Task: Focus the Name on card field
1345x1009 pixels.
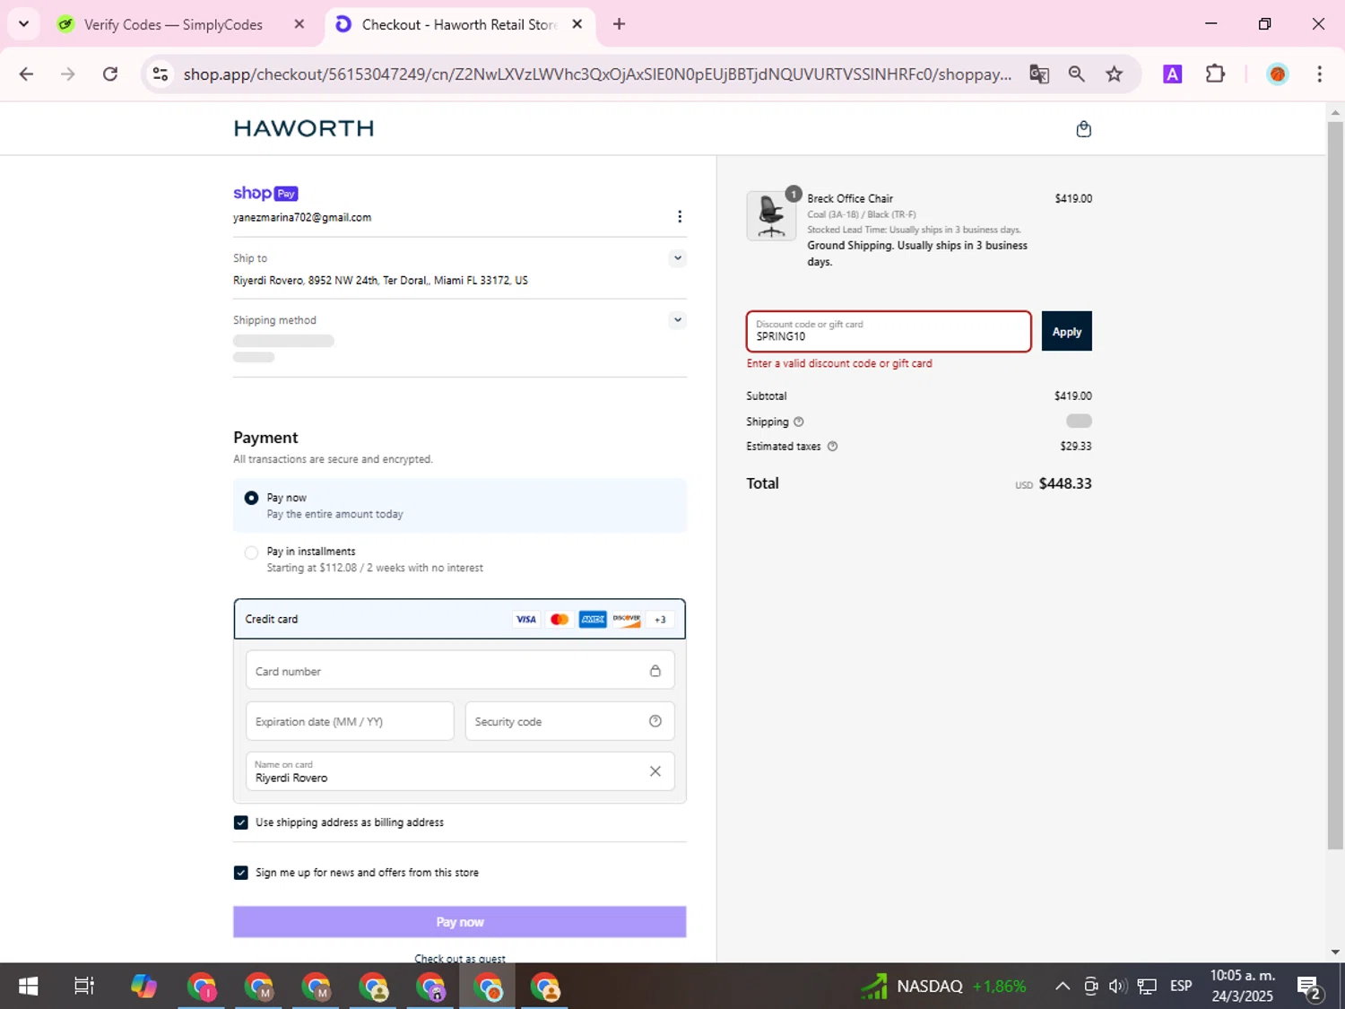Action: (x=459, y=771)
